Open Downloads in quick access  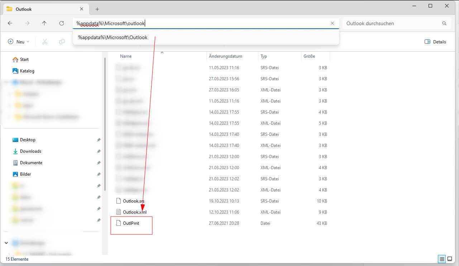(27, 151)
